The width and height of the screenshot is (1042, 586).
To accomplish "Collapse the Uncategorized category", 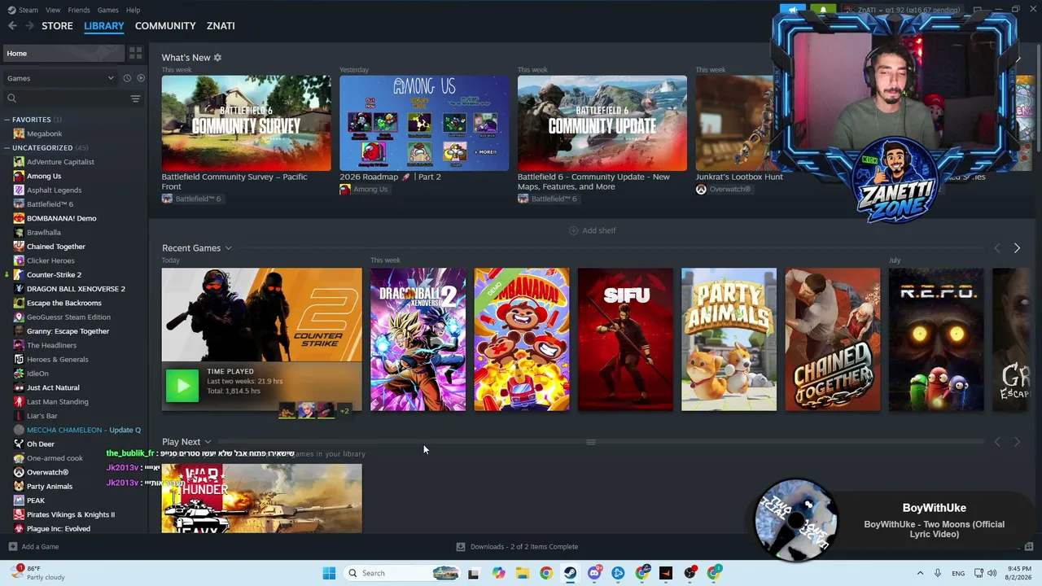I will 7,148.
